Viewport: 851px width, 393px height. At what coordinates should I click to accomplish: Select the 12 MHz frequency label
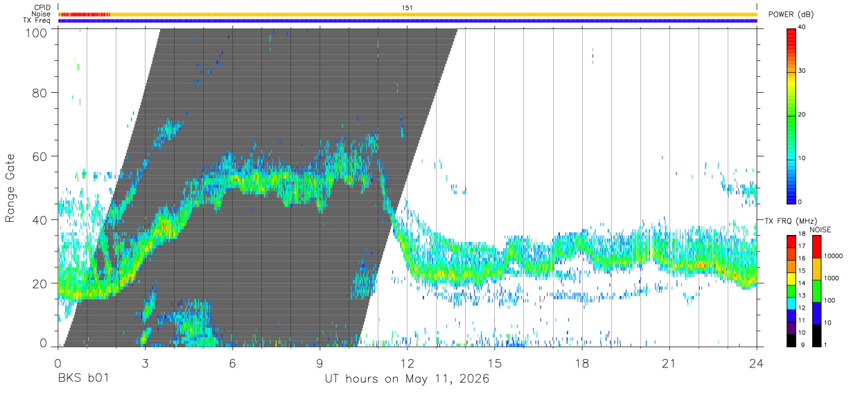(x=803, y=308)
